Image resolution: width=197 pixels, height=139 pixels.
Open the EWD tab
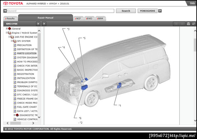pos(89,19)
